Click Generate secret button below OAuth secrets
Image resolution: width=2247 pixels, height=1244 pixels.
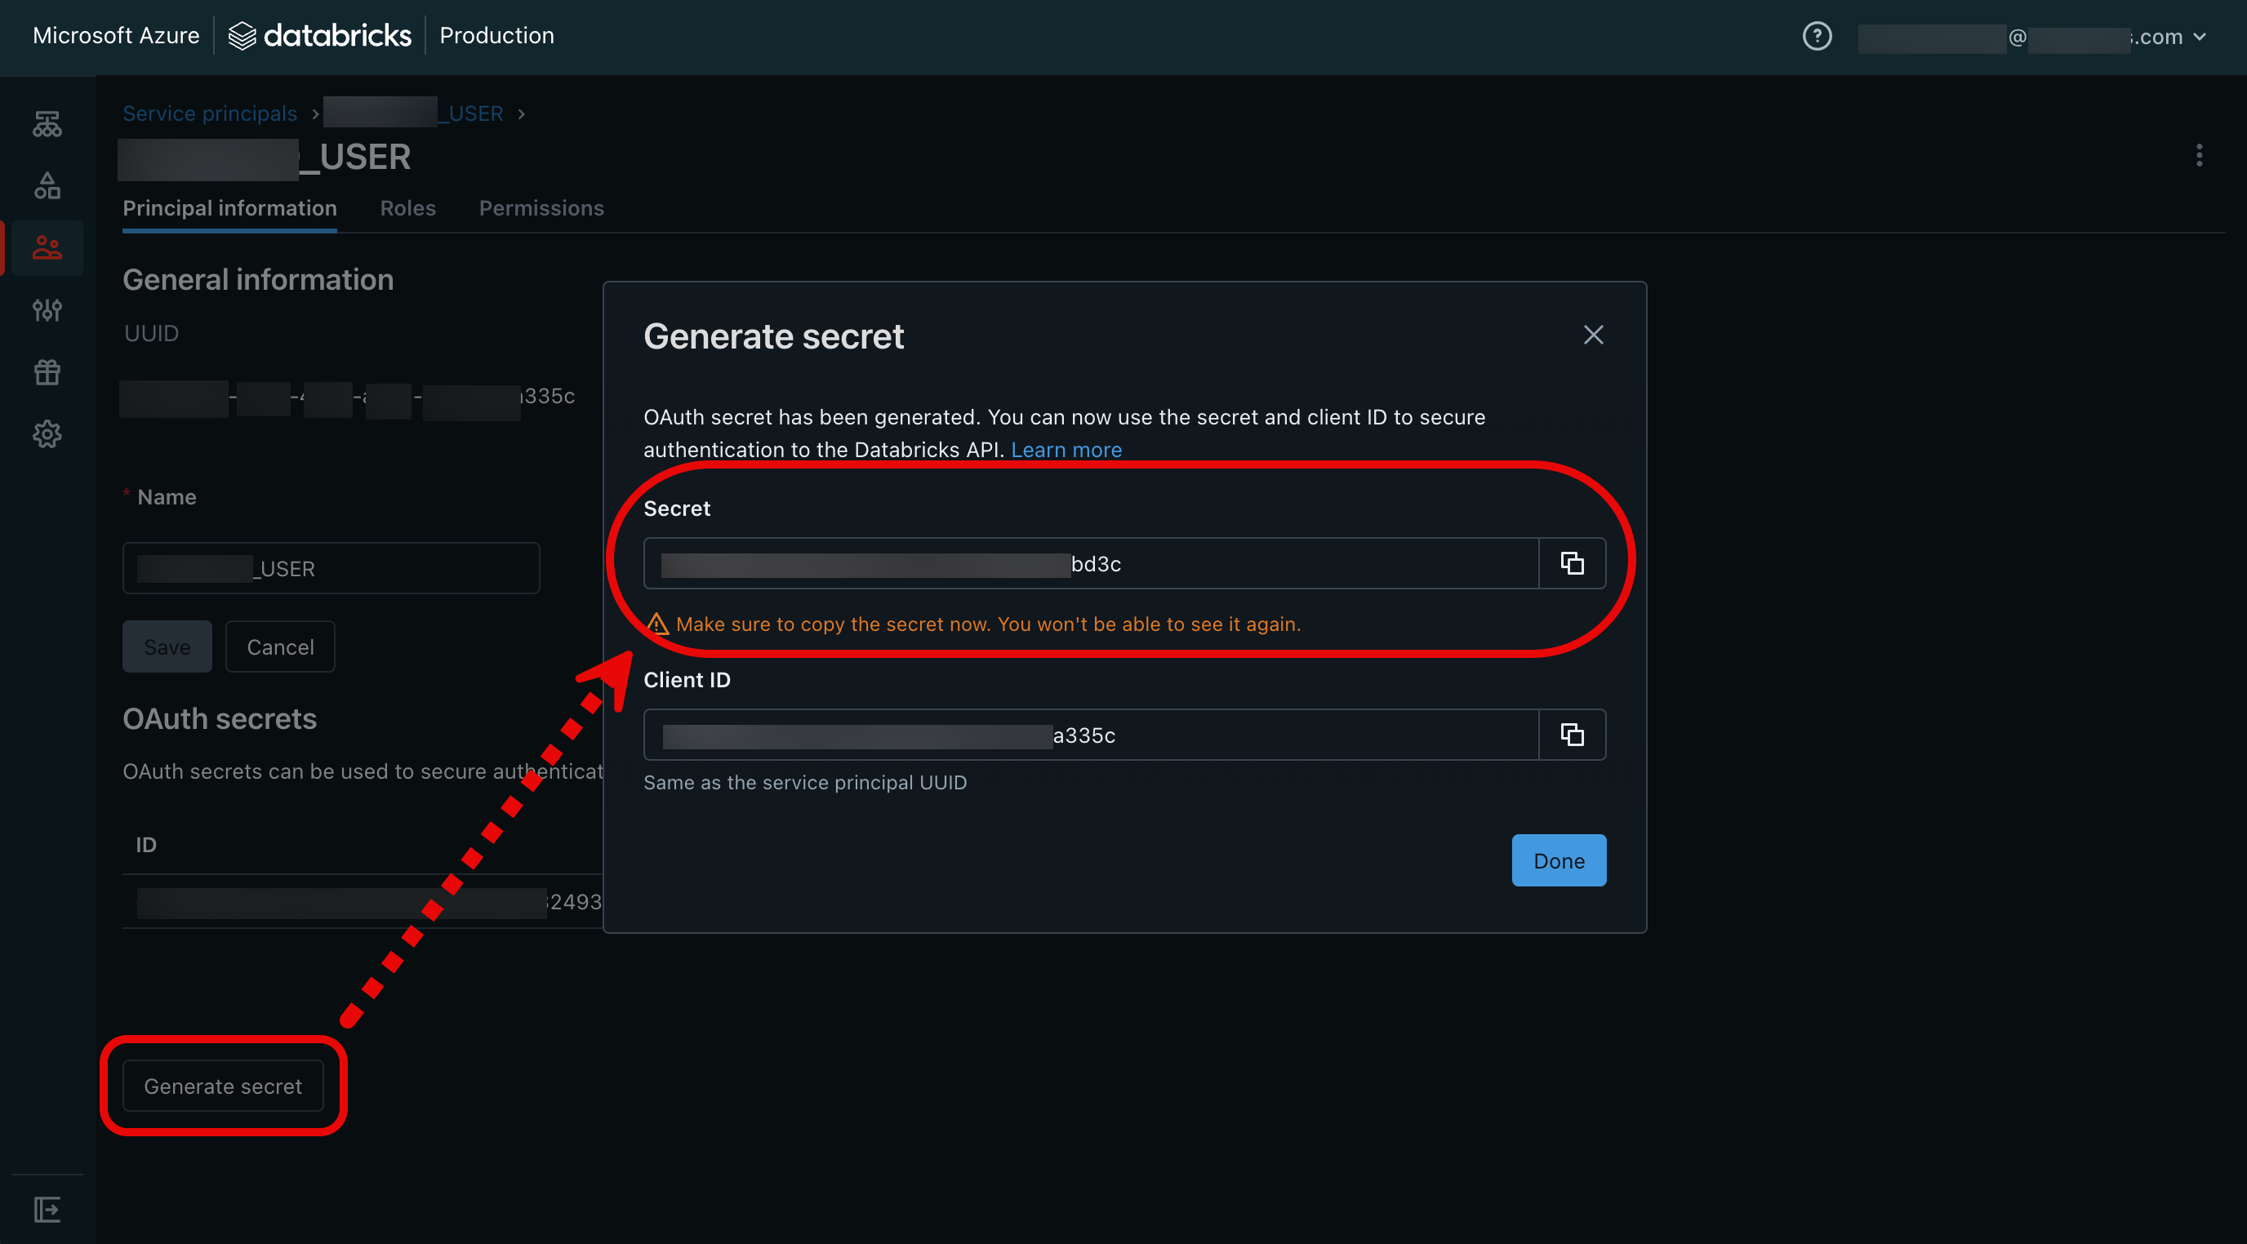[222, 1085]
